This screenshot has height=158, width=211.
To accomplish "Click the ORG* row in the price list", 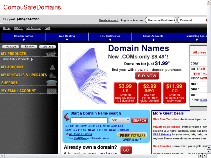I will (199, 89).
